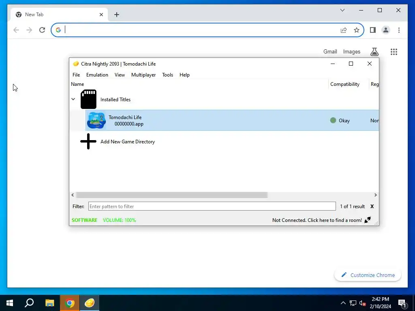Open the Help menu in Citra

pos(184,75)
